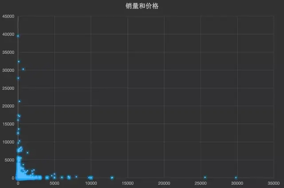Click the 30000 x-axis tick label
Image resolution: width=284 pixels, height=188 pixels.
[x=237, y=183]
